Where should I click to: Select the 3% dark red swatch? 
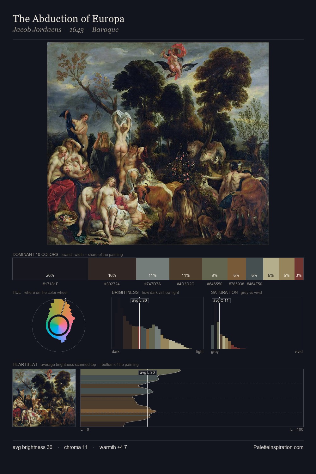(x=299, y=269)
